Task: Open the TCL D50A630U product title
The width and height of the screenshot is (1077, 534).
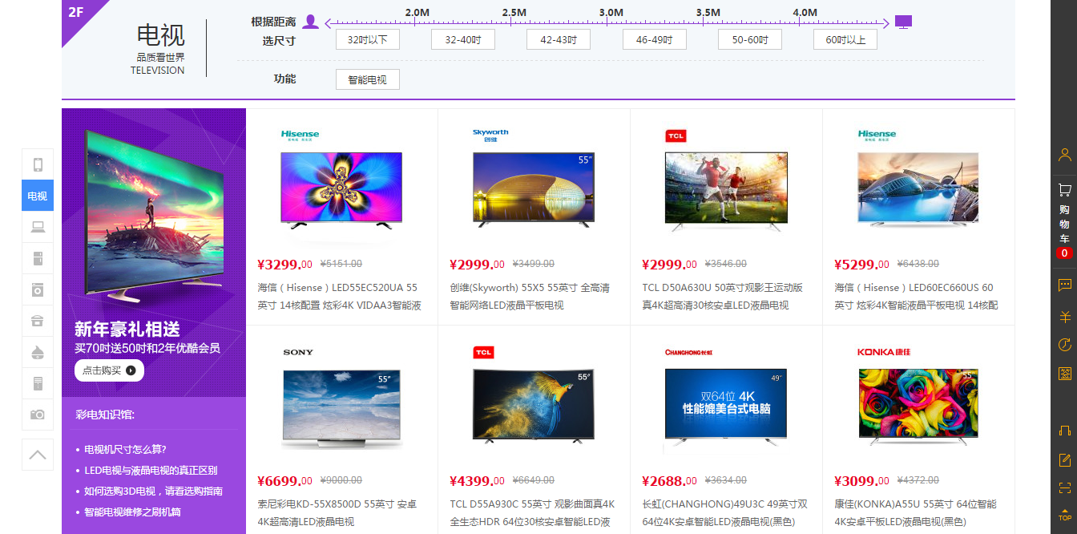Action: point(722,296)
